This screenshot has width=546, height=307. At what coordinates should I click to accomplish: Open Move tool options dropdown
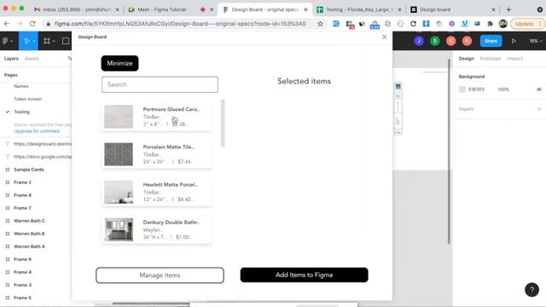(x=34, y=42)
